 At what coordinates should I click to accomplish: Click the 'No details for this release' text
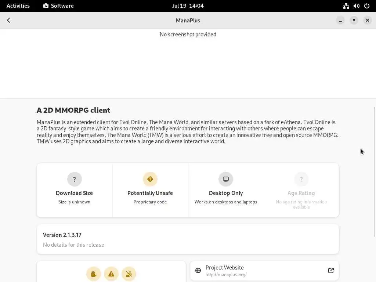coord(73,245)
